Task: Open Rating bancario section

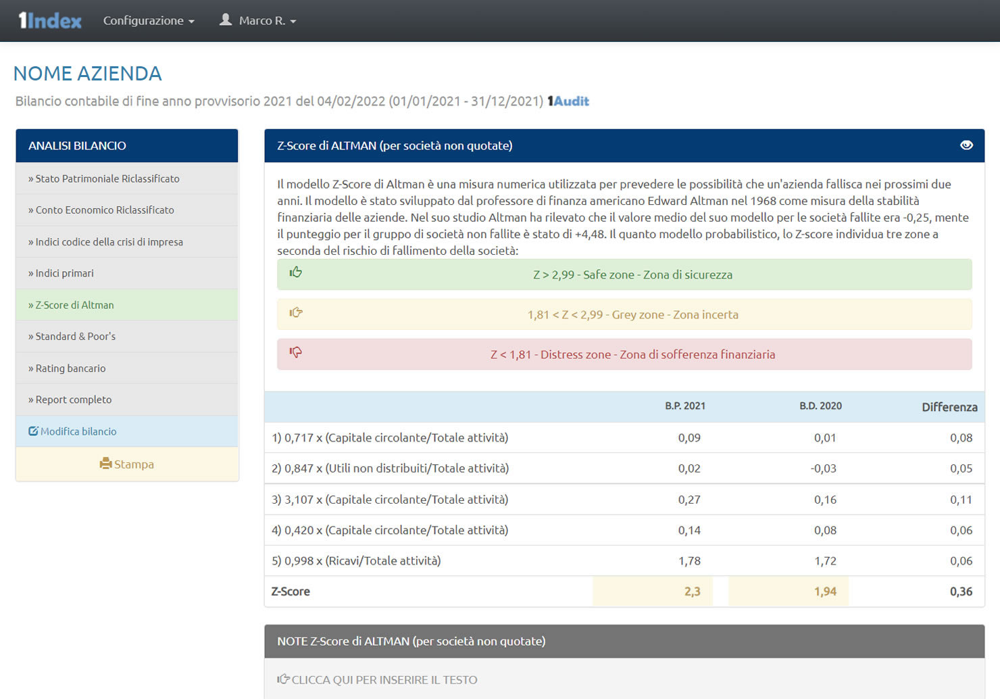Action: click(127, 368)
